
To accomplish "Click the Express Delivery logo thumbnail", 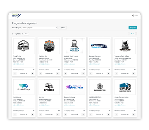I will click(x=74, y=87).
